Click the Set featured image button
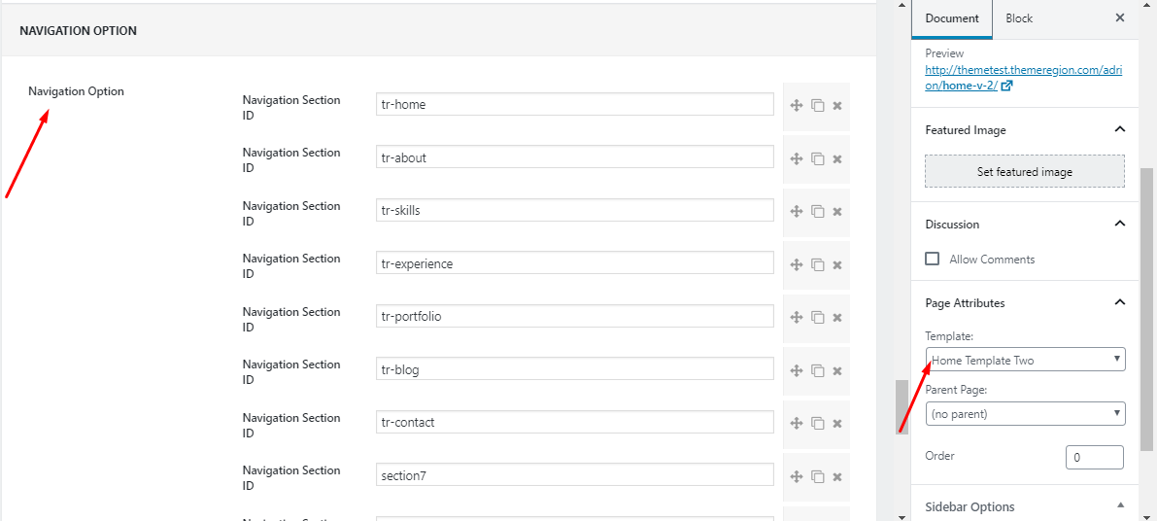The image size is (1157, 521). coord(1025,171)
